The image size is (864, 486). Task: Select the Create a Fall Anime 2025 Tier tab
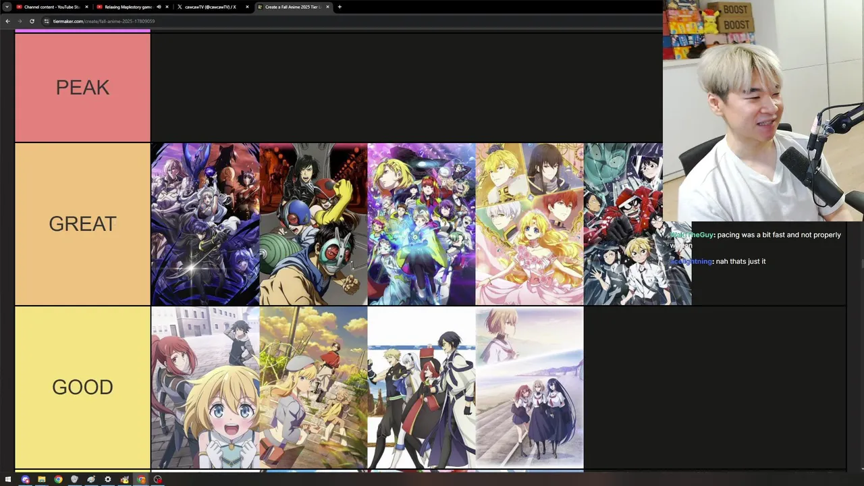tap(292, 7)
